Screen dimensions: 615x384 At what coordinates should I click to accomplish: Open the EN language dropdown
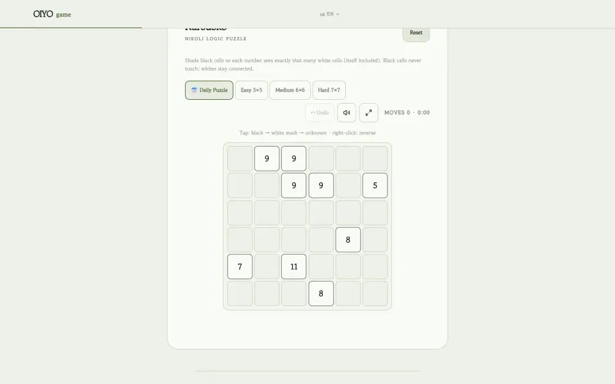pyautogui.click(x=329, y=14)
